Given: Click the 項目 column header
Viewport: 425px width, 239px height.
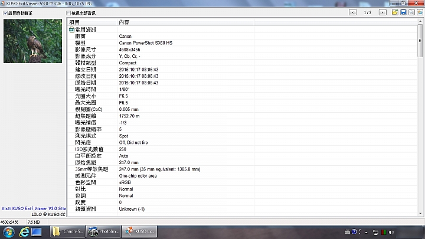Looking at the screenshot, I should pyautogui.click(x=92, y=22).
